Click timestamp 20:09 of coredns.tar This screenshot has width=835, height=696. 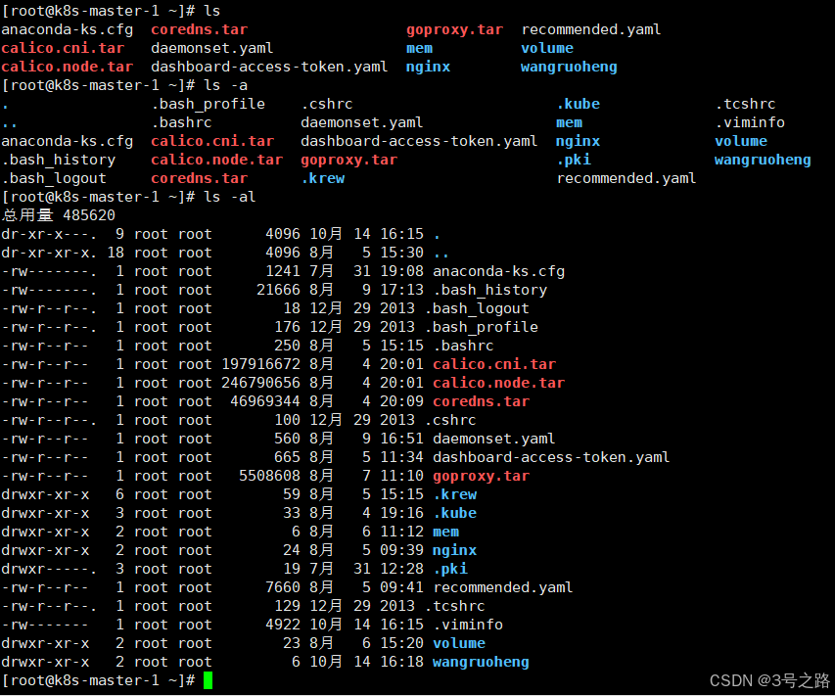tap(402, 401)
